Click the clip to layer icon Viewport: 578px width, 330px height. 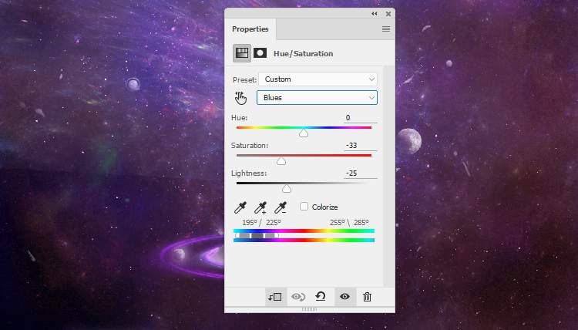coord(275,297)
